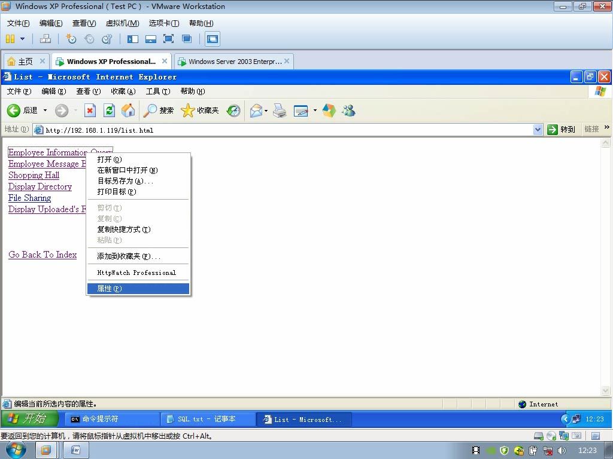
Task: Click the send Ctrl+Alt+Del icon in VMware toolbar
Action: pyautogui.click(x=45, y=39)
